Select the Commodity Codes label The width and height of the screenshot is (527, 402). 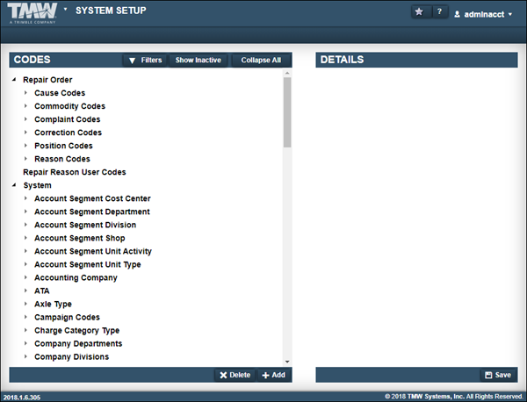[x=70, y=106]
